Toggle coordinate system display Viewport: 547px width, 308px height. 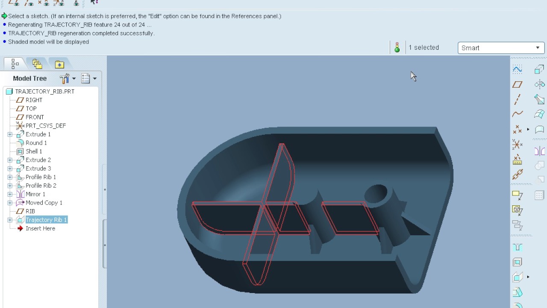pyautogui.click(x=59, y=3)
